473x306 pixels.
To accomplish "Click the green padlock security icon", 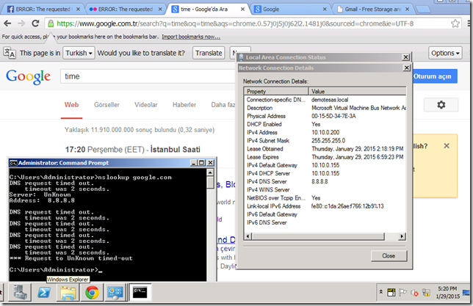I will (51, 23).
